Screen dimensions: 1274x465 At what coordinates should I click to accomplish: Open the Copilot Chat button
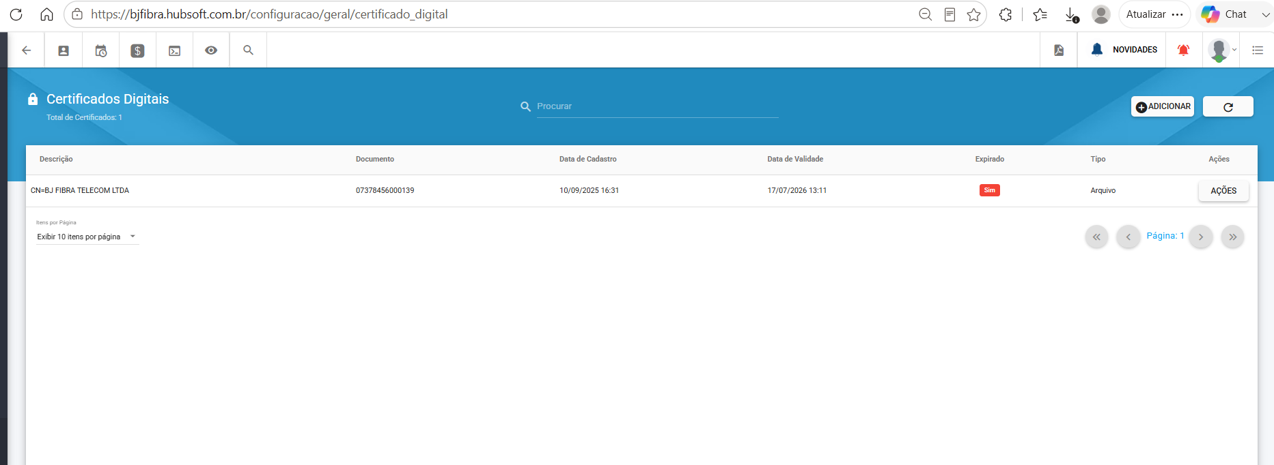point(1224,14)
